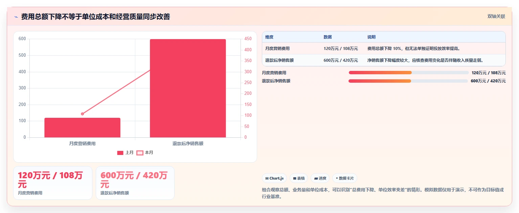This screenshot has height=213, width=519.
Task: Click the 上月 red legend swatch
Action: 120,153
